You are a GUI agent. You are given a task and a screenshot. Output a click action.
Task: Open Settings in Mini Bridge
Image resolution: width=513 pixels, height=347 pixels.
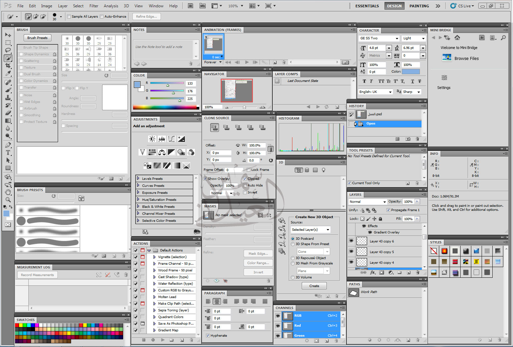click(444, 82)
